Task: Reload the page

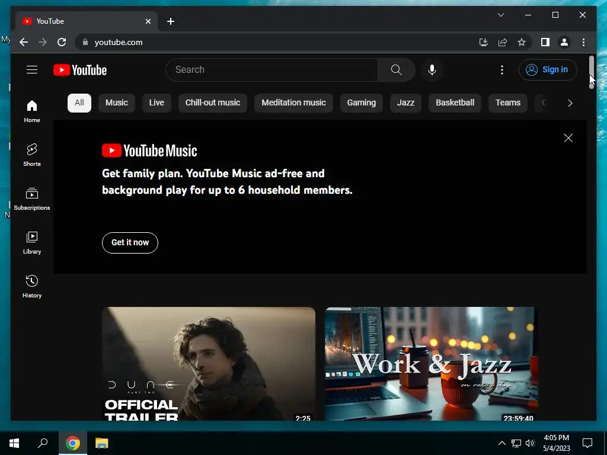Action: tap(62, 42)
